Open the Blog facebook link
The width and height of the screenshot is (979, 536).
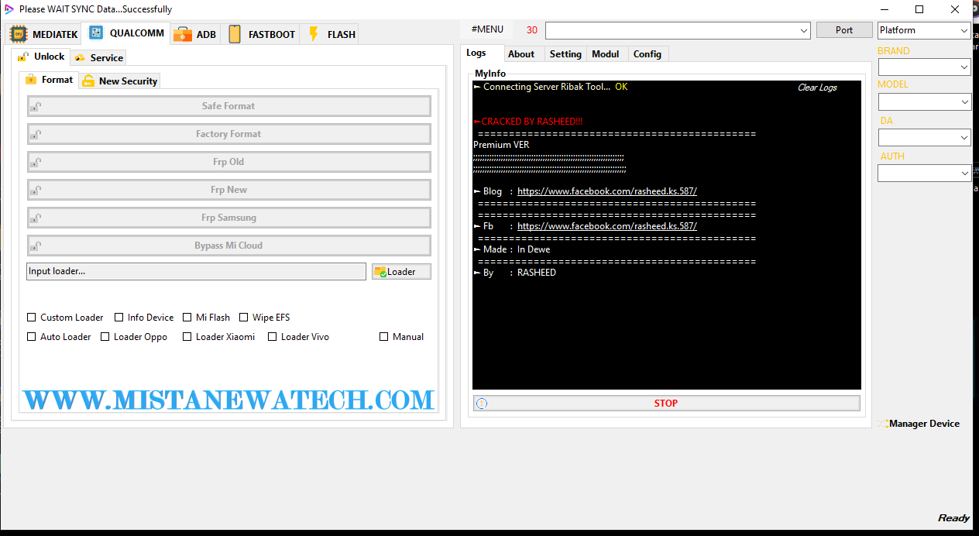pyautogui.click(x=607, y=191)
